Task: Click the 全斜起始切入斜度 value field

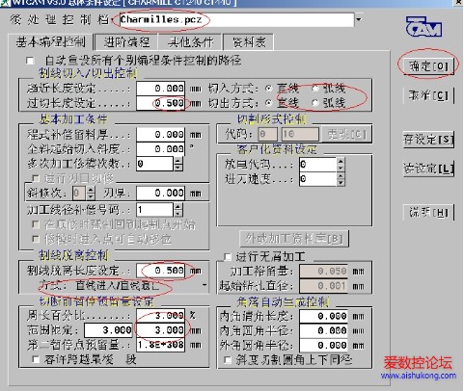Action: pyautogui.click(x=160, y=149)
